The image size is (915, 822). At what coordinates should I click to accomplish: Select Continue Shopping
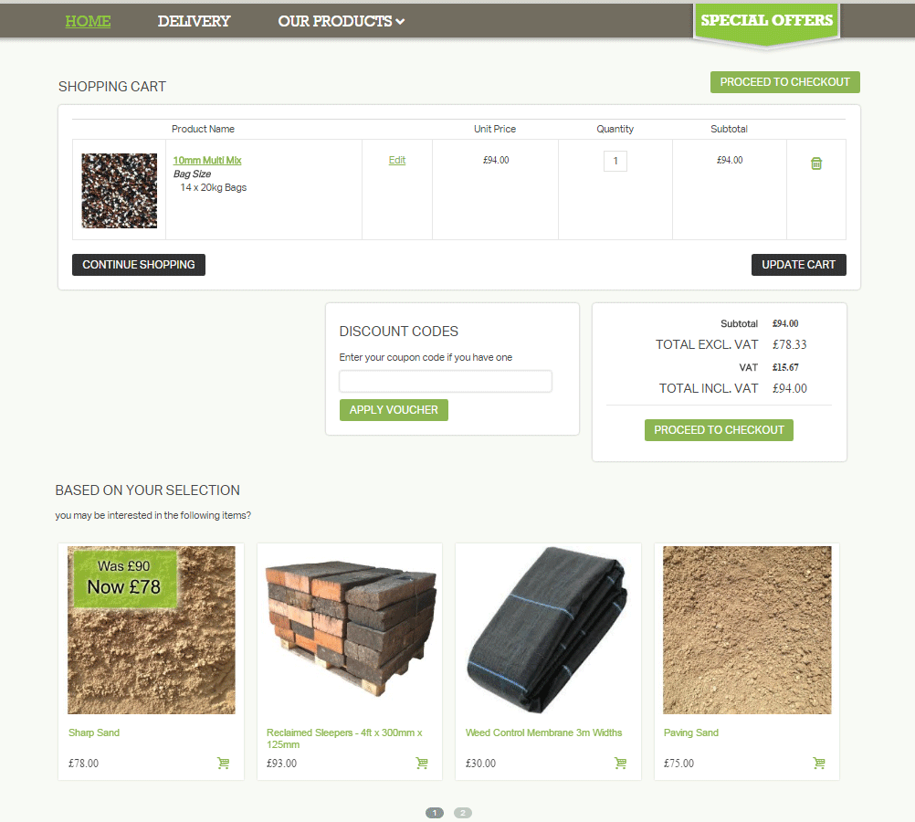[138, 264]
